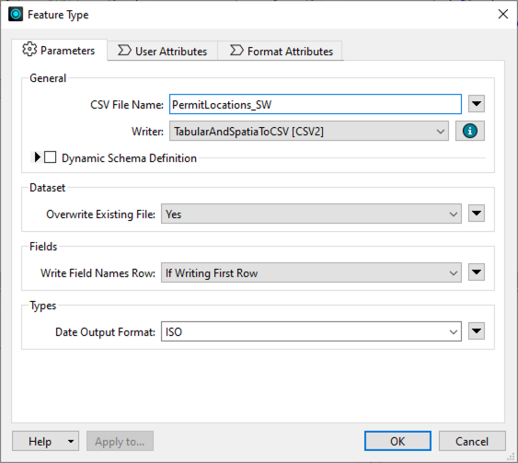518x463 pixels.
Task: Click the FME application icon in title bar
Action: 16,14
